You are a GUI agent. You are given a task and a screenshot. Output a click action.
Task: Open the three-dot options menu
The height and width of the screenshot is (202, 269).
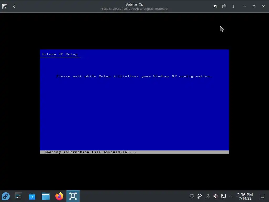pos(233,6)
